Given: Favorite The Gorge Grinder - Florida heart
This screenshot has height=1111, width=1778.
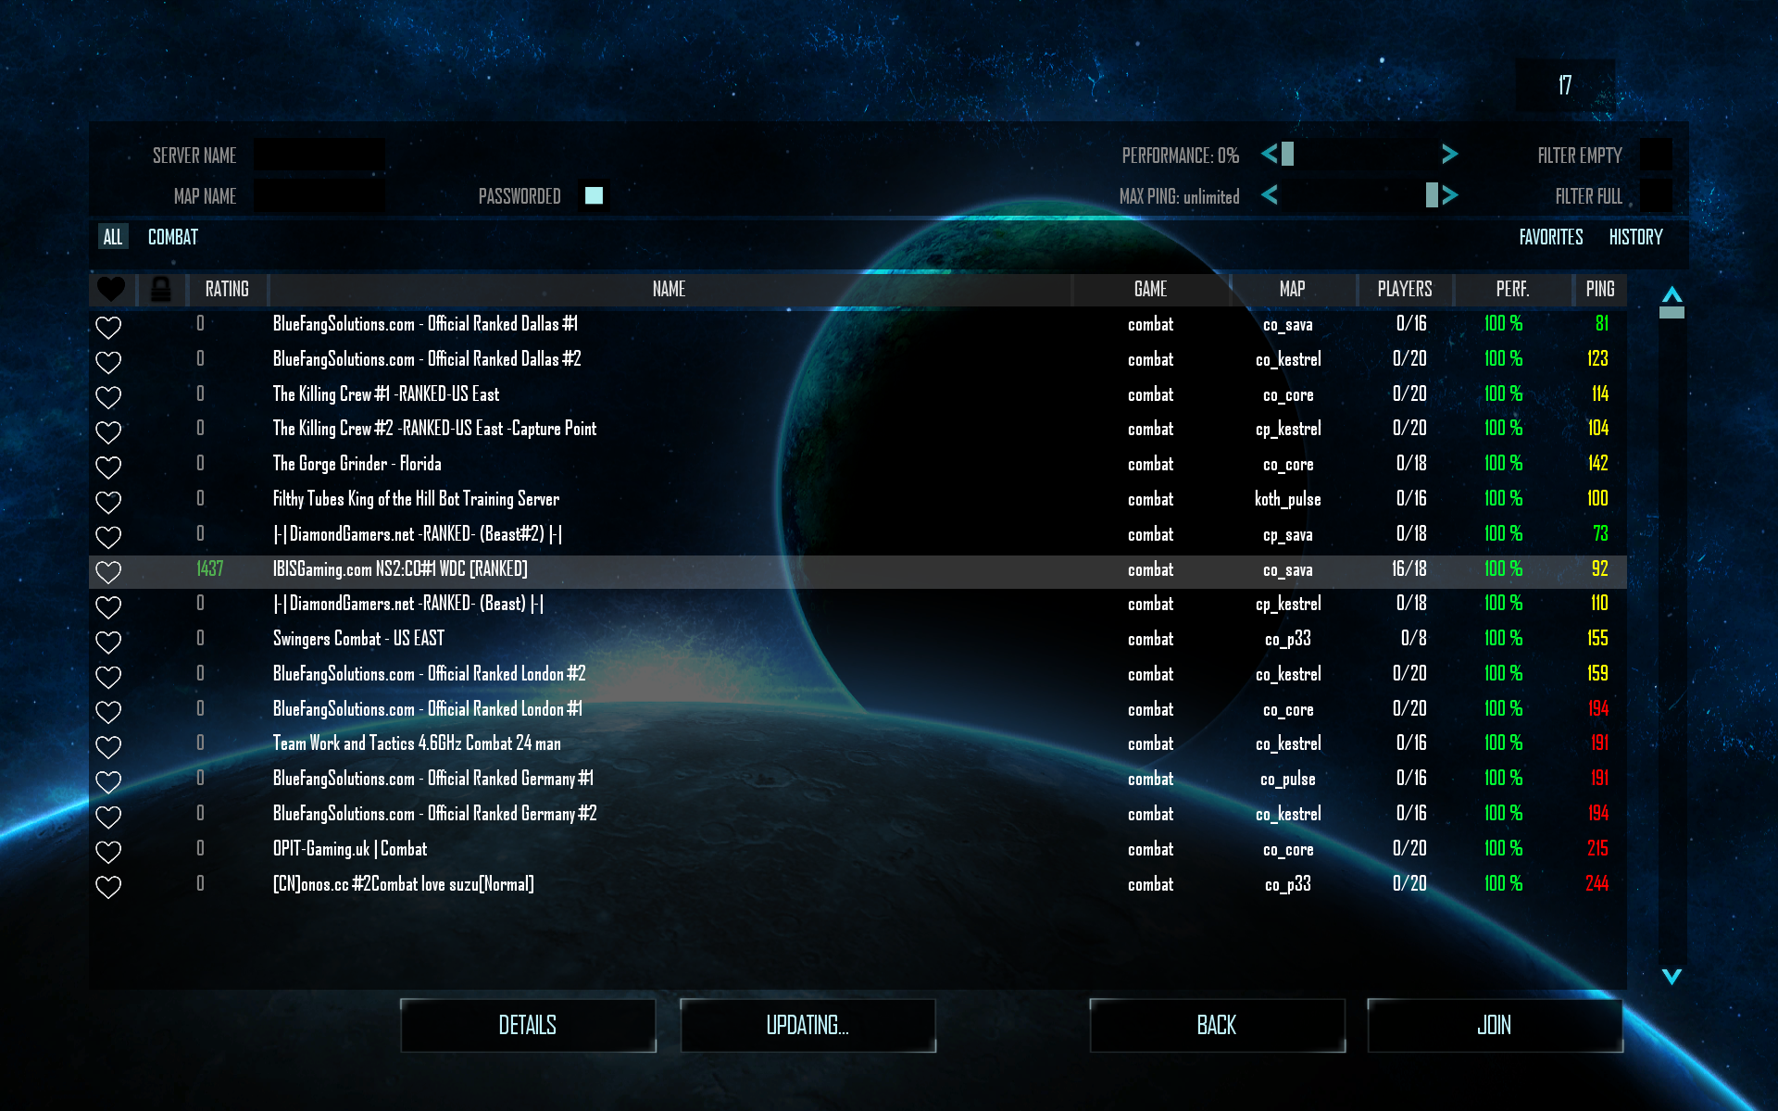Looking at the screenshot, I should click(x=108, y=467).
